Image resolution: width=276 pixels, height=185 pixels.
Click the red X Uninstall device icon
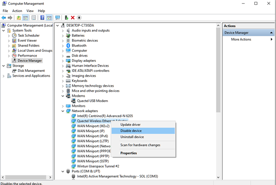tap(72, 18)
